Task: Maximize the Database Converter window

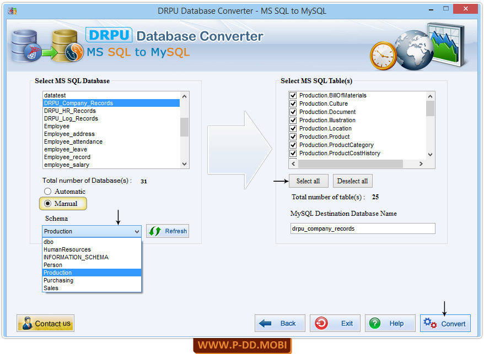Action: tap(446, 9)
